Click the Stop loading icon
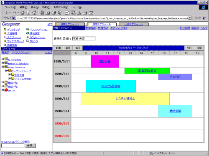The width and height of the screenshot is (209, 156). 23,13
